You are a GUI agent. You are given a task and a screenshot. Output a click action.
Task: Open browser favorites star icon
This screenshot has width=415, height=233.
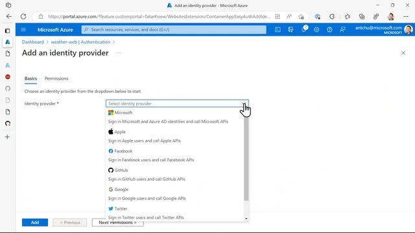pyautogui.click(x=348, y=17)
